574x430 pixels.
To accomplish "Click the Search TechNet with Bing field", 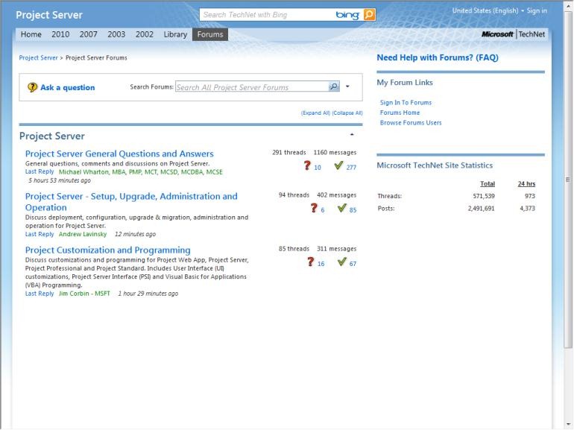I will pos(267,15).
